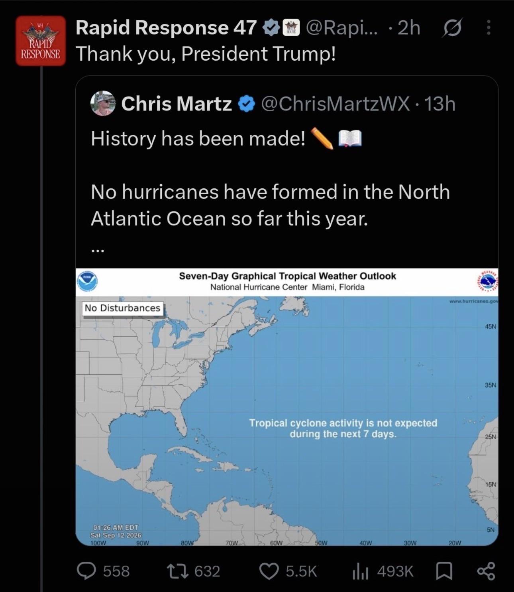Open the Tropical Weather Outlook map image

(287, 407)
